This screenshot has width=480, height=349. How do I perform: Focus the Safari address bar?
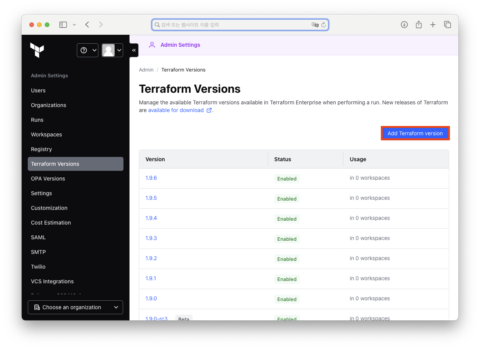click(x=240, y=25)
